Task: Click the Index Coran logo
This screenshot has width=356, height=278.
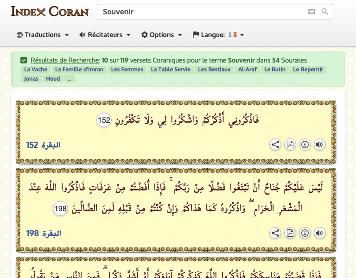Action: click(50, 12)
